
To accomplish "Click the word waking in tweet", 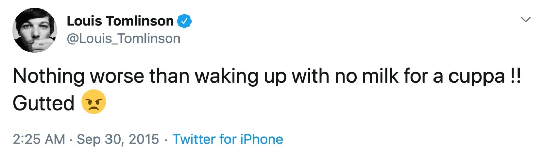I will pyautogui.click(x=226, y=76).
